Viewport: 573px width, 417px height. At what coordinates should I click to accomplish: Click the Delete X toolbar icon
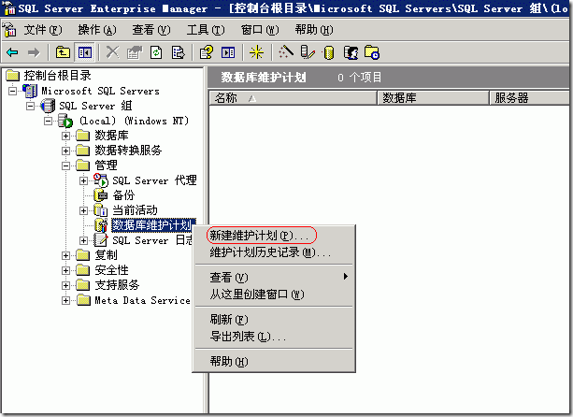click(x=112, y=52)
